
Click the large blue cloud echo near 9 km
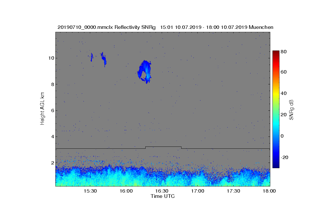145,72
